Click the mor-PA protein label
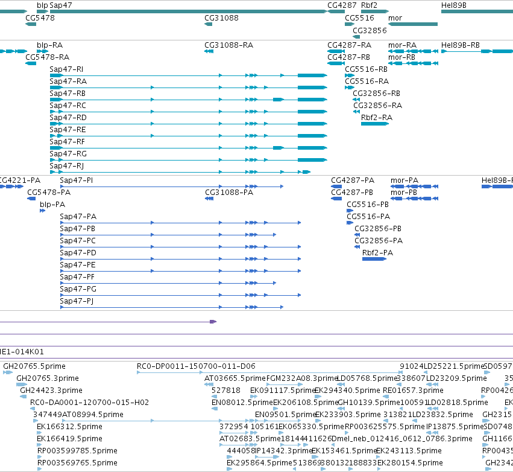 pyautogui.click(x=404, y=180)
